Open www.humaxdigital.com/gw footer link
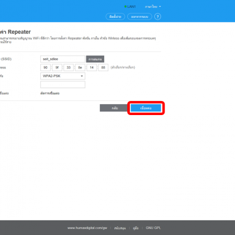The height and width of the screenshot is (235, 235). pyautogui.click(x=87, y=228)
